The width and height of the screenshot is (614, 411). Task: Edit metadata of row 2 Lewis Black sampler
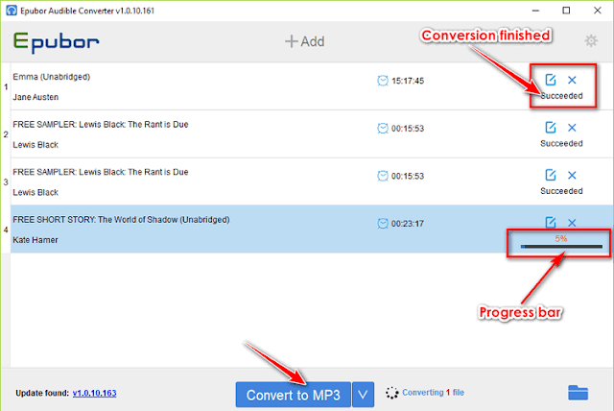(550, 128)
